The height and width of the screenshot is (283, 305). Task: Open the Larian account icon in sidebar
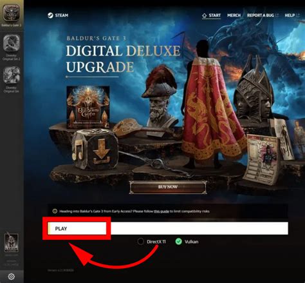[x=12, y=243]
